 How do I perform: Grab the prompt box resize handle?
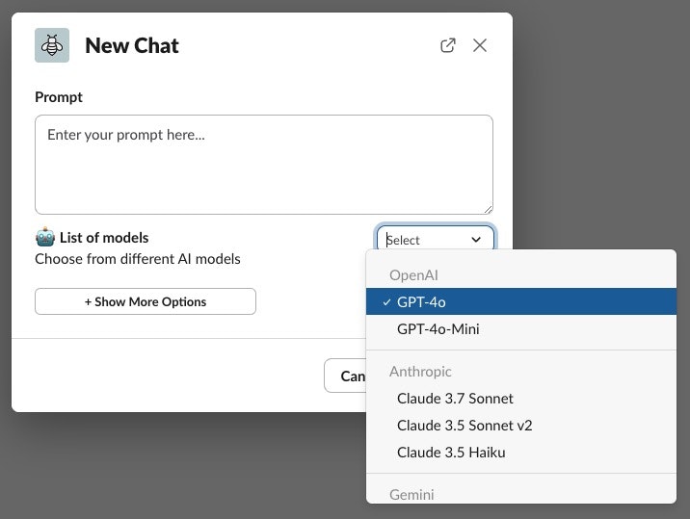[488, 208]
